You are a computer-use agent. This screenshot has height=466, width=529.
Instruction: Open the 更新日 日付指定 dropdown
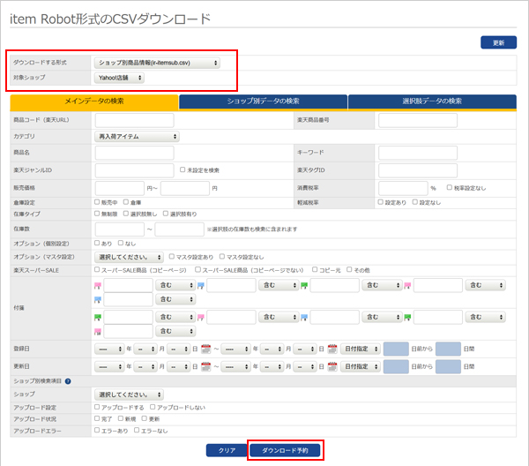tap(361, 366)
